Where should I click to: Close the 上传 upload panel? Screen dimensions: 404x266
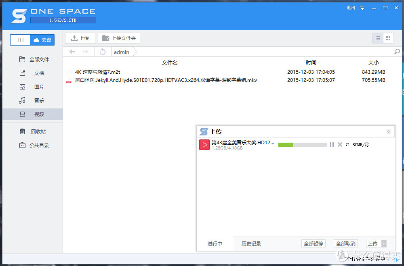tap(389, 131)
